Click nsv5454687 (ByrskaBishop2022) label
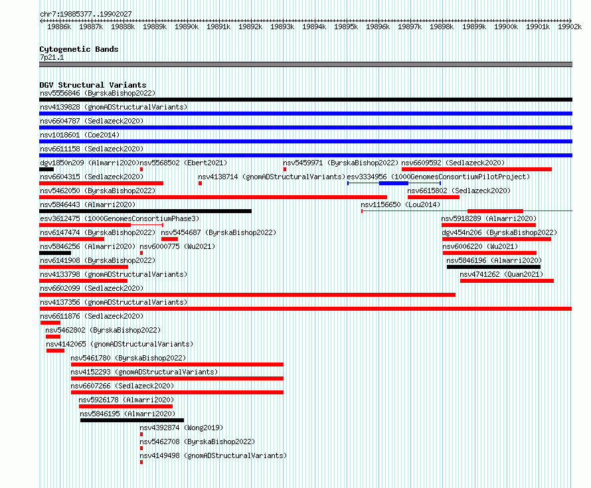The width and height of the screenshot is (591, 488). coord(218,232)
